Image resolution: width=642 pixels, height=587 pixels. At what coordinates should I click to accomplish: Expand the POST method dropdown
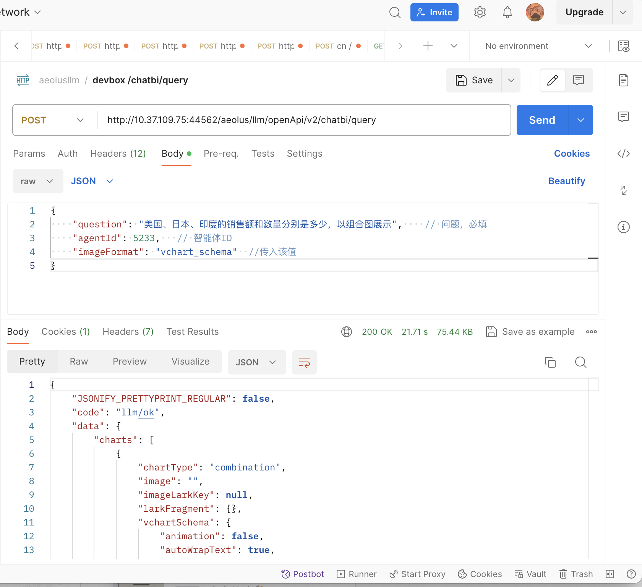[53, 120]
